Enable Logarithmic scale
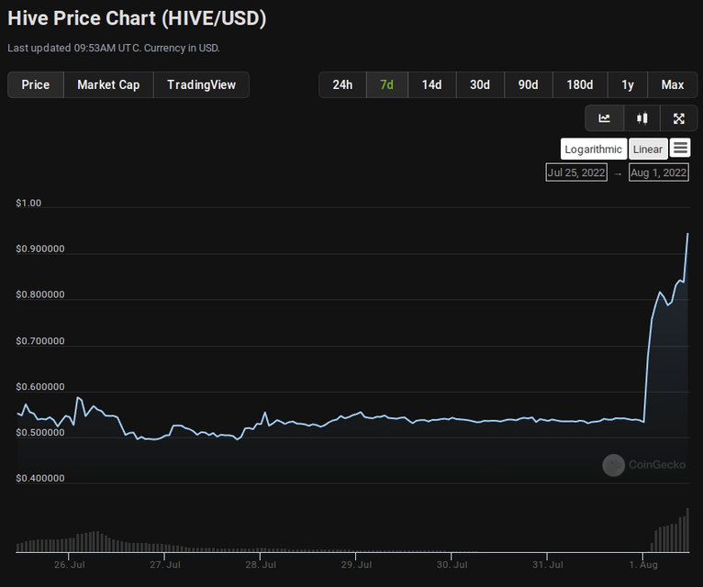Screen dimensions: 703x587 [x=593, y=149]
